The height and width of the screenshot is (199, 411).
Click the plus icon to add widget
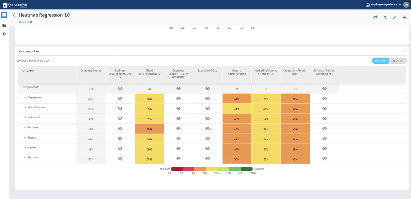404,17
